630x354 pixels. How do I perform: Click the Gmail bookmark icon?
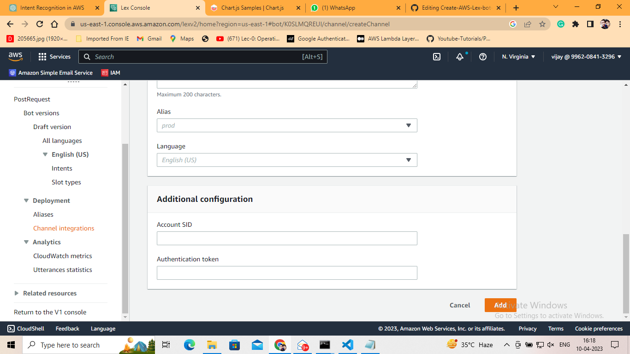click(140, 39)
